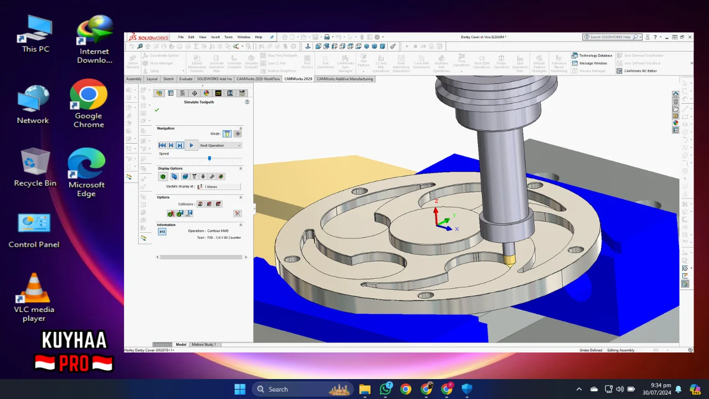Image resolution: width=709 pixels, height=399 pixels.
Task: Expand the search options dropdown arrow
Action: point(640,37)
